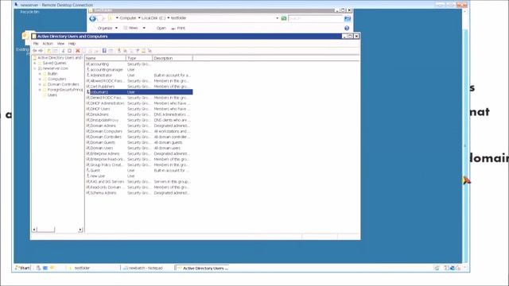Click the Administrator user icon in the list
Image resolution: width=509 pixels, height=286 pixels.
[x=87, y=75]
